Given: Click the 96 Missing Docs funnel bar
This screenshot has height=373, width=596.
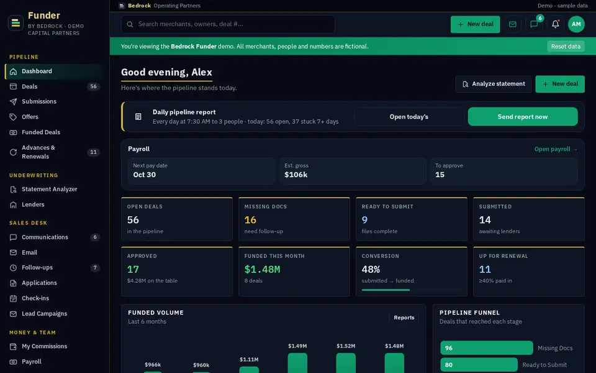Looking at the screenshot, I should pos(487,348).
